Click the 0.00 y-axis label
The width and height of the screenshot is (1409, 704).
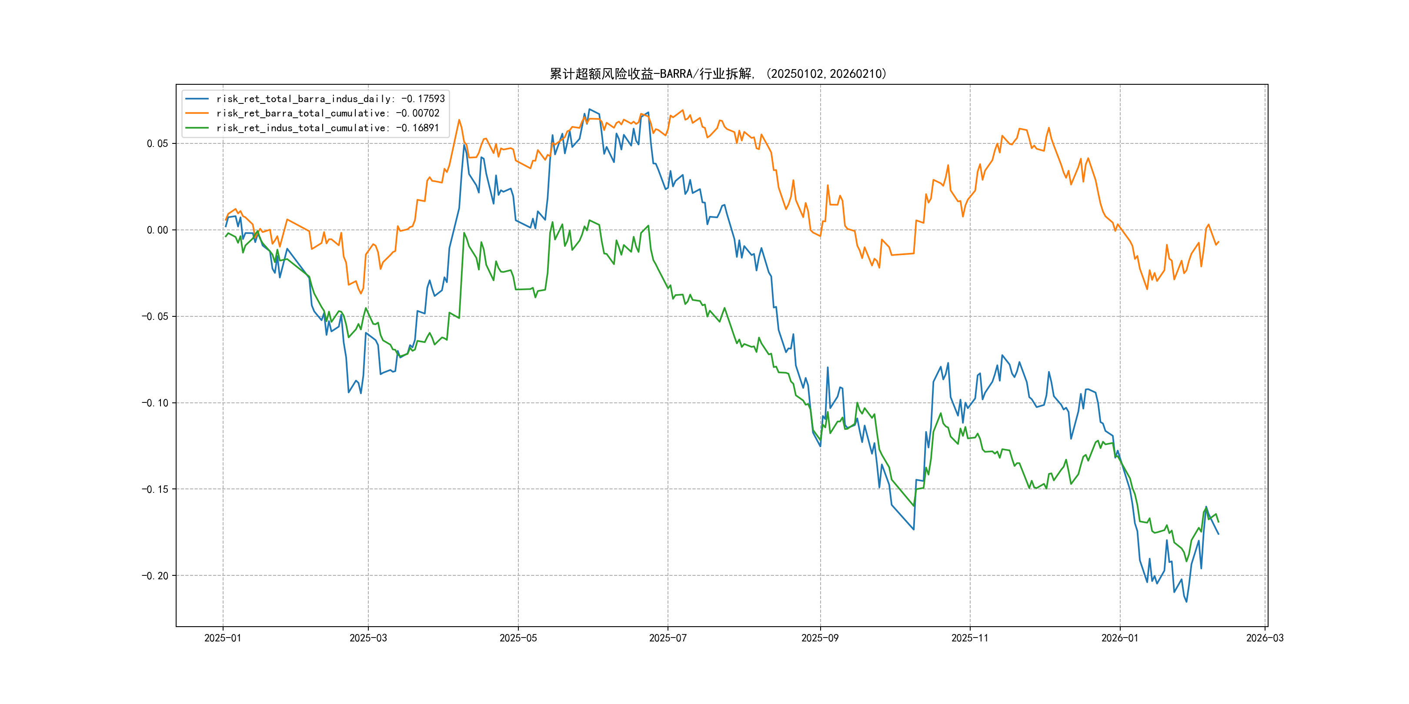pyautogui.click(x=157, y=230)
